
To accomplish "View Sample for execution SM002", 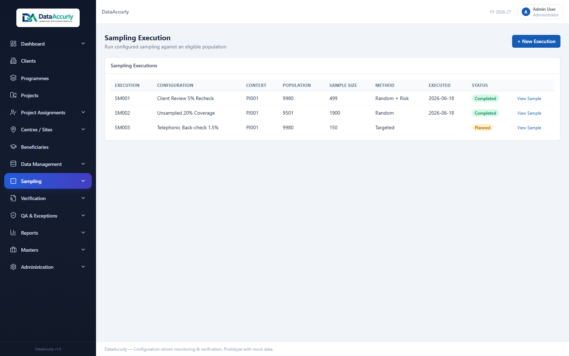I will pos(529,113).
